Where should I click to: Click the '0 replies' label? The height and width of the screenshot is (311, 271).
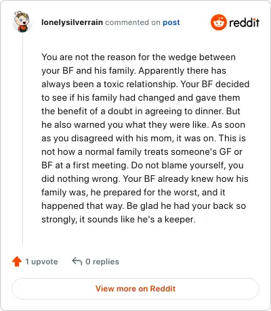pos(102,262)
